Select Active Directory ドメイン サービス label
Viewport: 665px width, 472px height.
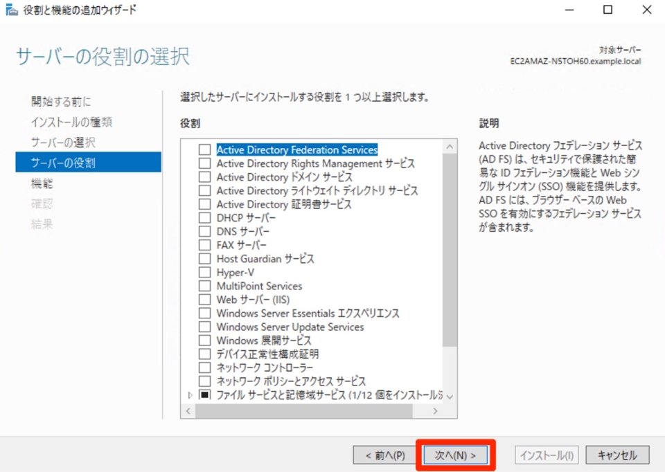point(284,176)
